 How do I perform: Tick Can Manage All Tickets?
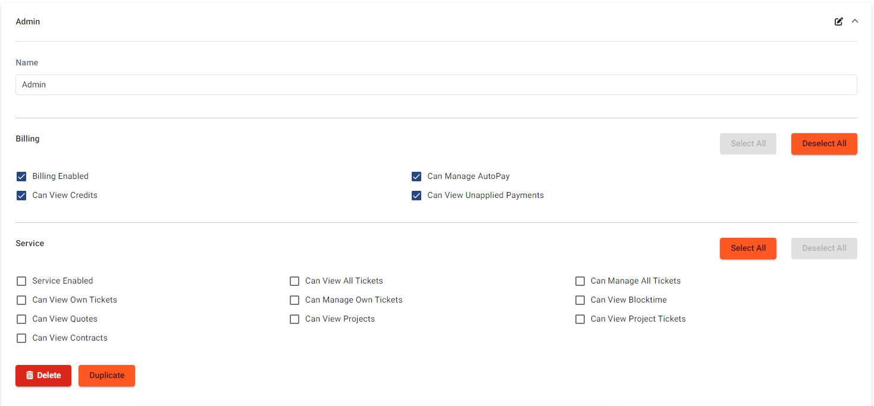click(580, 281)
